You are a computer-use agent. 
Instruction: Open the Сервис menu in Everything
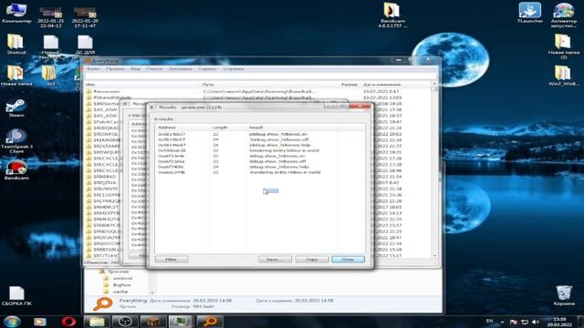[207, 69]
